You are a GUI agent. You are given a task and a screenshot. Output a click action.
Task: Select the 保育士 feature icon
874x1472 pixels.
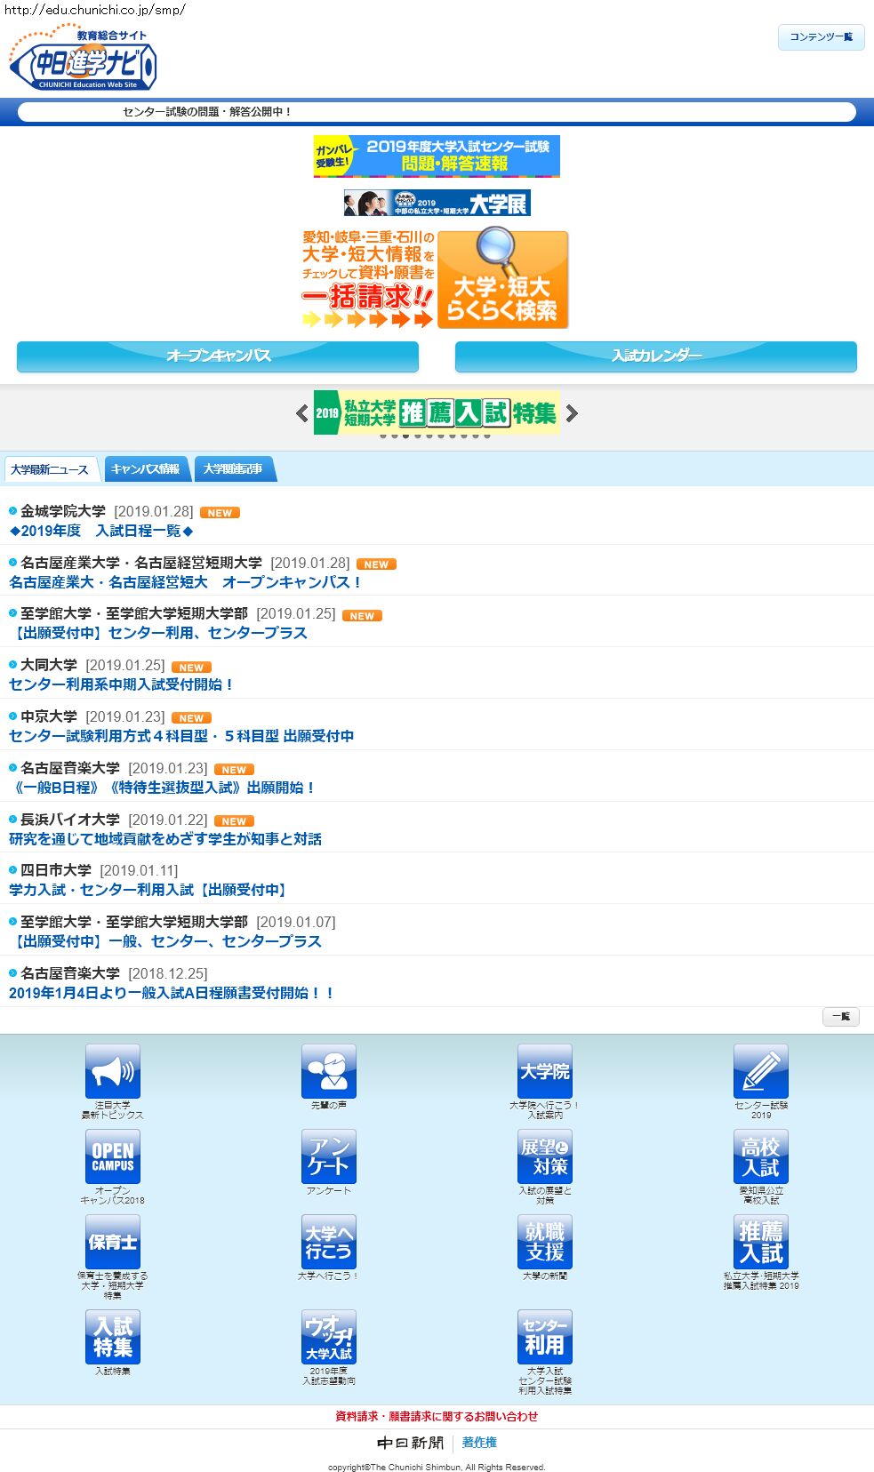(x=112, y=1242)
